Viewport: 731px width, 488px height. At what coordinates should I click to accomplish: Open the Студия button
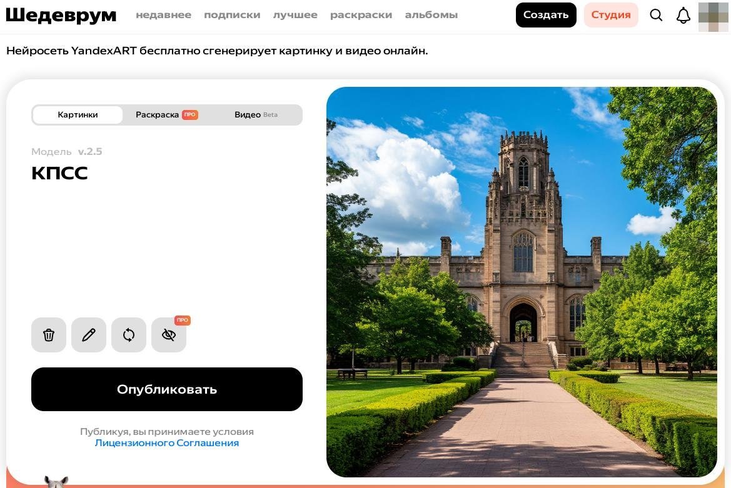point(611,15)
